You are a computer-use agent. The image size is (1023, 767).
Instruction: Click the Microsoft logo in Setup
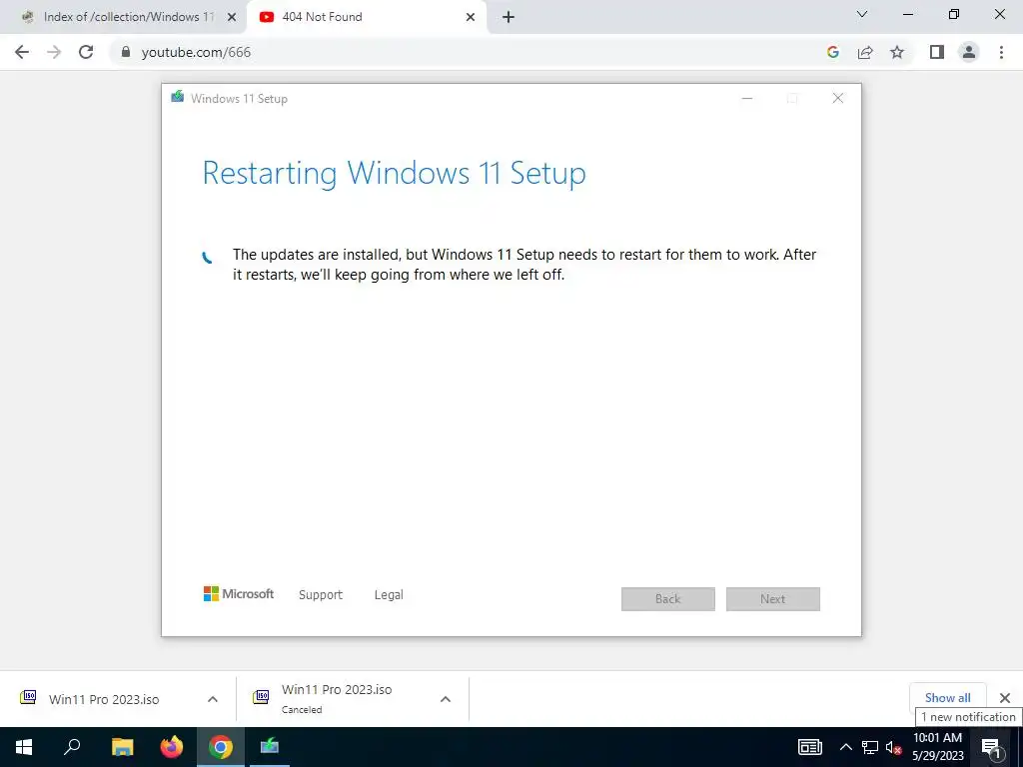click(x=238, y=593)
